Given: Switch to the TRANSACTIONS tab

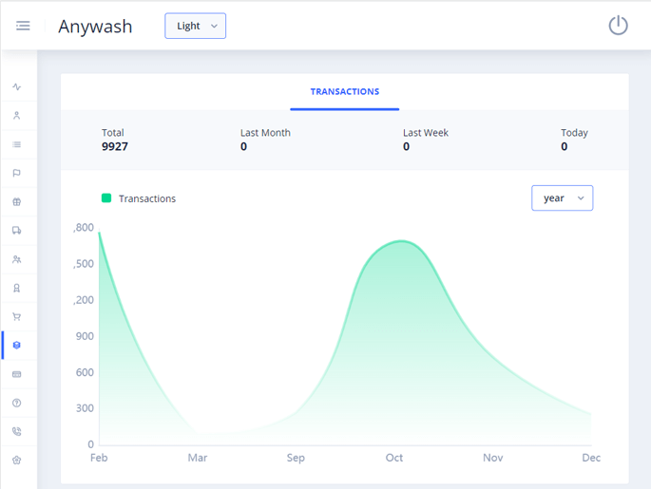Looking at the screenshot, I should (x=344, y=92).
